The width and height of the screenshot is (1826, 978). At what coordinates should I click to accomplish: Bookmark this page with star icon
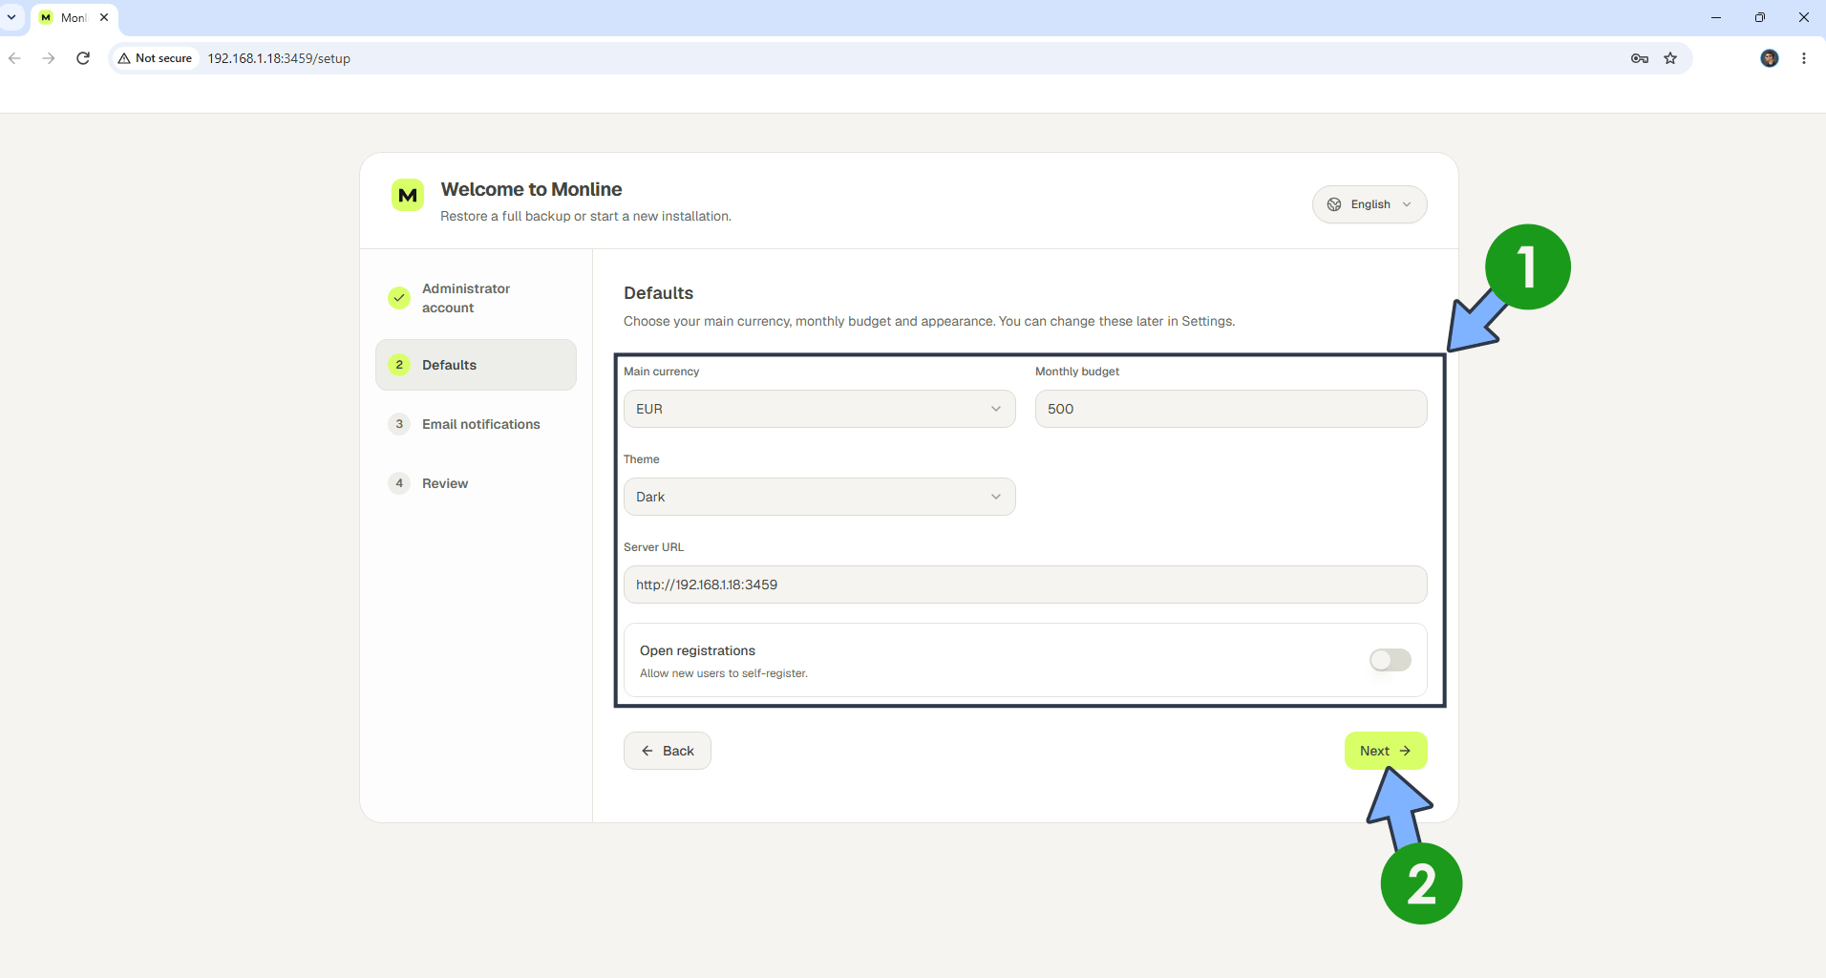pos(1670,58)
